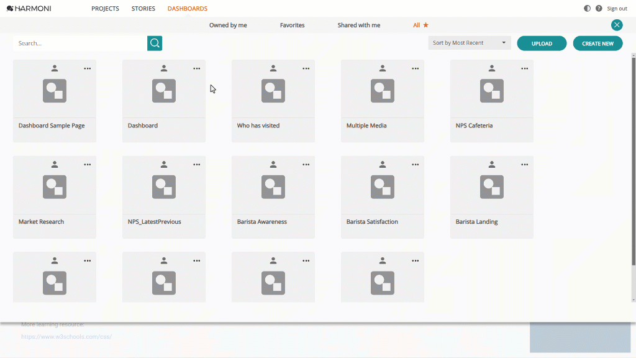Open more options for Dashboard card
This screenshot has width=636, height=358.
[x=197, y=68]
